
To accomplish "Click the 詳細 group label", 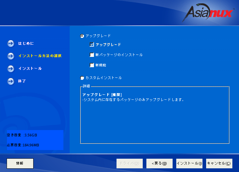I will tap(86, 86).
